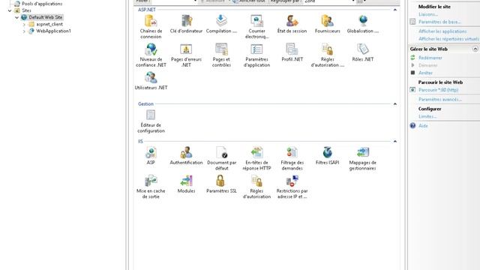Image resolution: width=480 pixels, height=270 pixels.
Task: Open Globalisation .NET feature
Action: (363, 24)
